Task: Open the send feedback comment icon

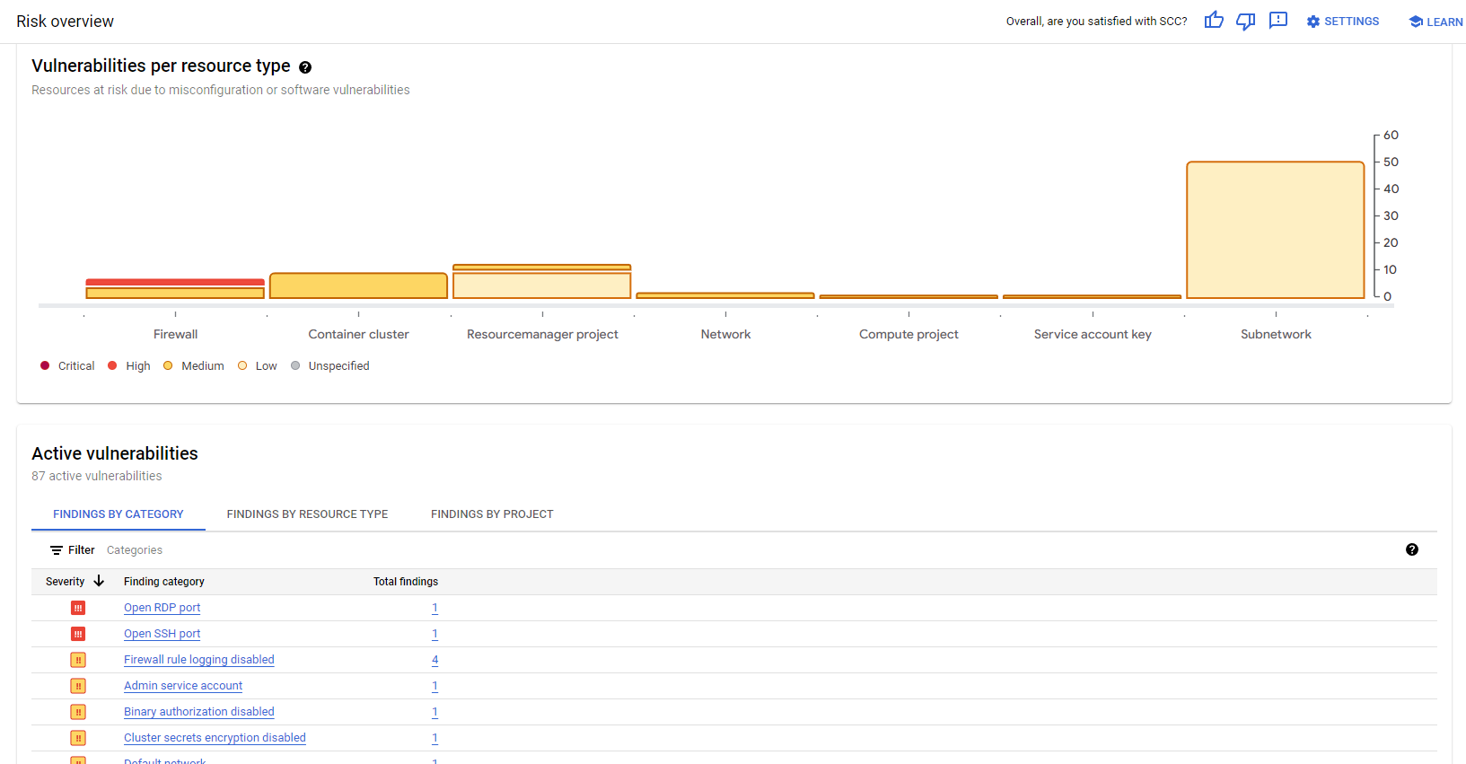Action: point(1278,21)
